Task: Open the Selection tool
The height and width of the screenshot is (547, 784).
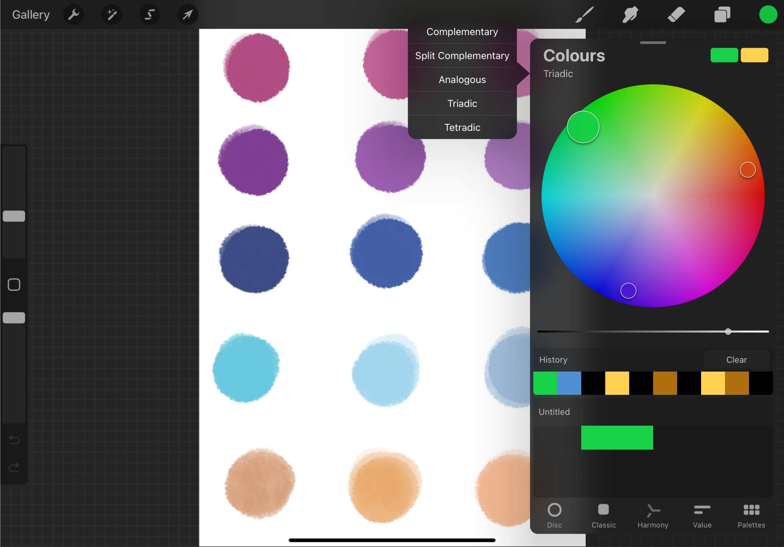Action: point(150,14)
